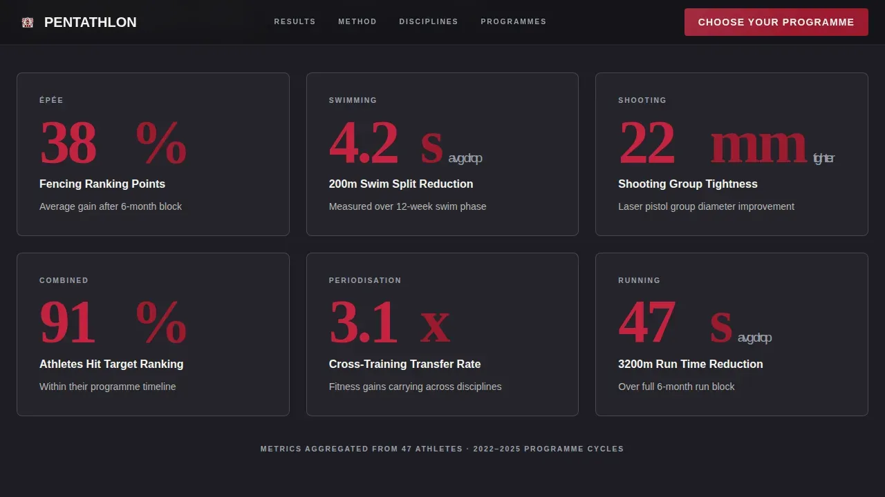Viewport: 885px width, 497px height.
Task: Click the 91 % stat value
Action: [x=113, y=323]
